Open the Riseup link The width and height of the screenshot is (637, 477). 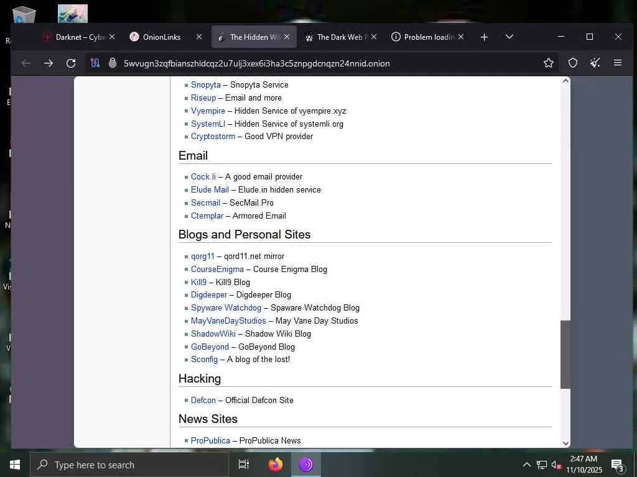[203, 98]
